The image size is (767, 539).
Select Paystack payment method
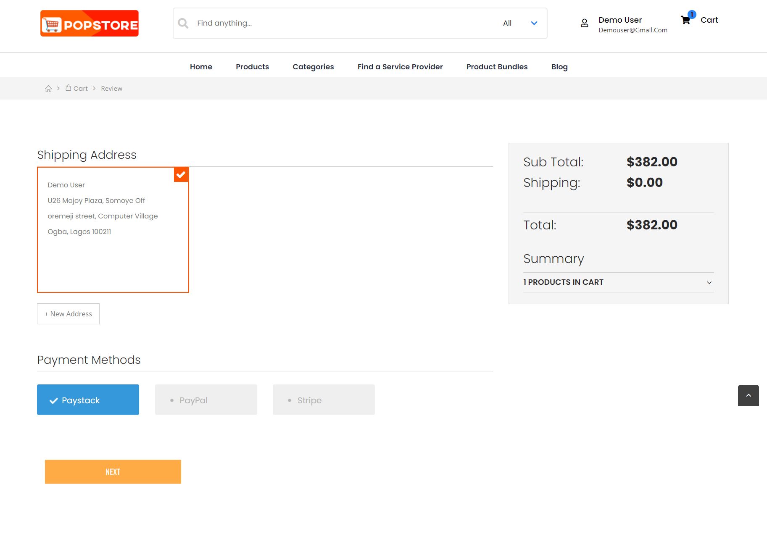[x=88, y=400]
